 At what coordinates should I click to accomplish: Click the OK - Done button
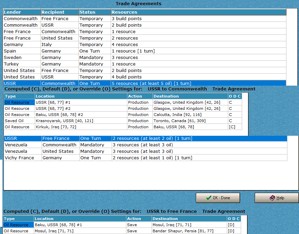218,198
